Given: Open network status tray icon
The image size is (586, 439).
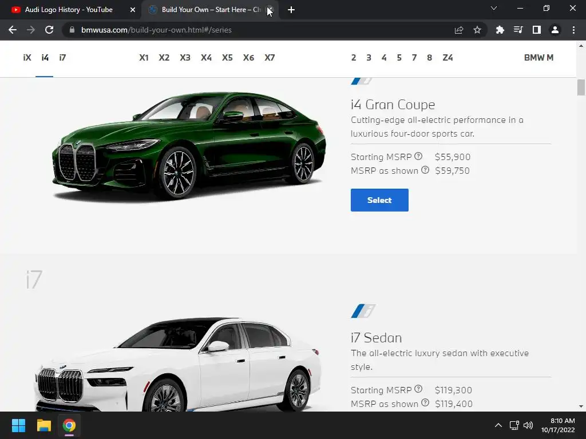Looking at the screenshot, I should [514, 425].
